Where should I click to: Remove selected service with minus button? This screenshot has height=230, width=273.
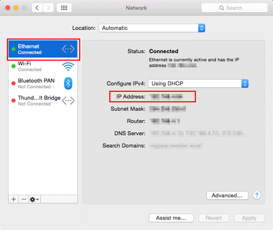tap(24, 199)
